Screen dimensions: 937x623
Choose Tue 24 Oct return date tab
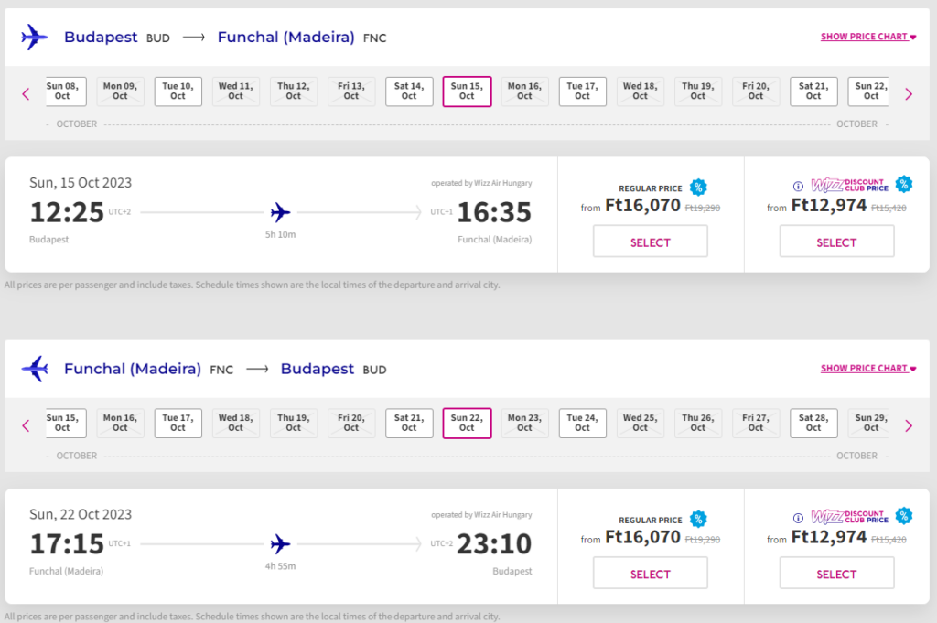click(582, 423)
